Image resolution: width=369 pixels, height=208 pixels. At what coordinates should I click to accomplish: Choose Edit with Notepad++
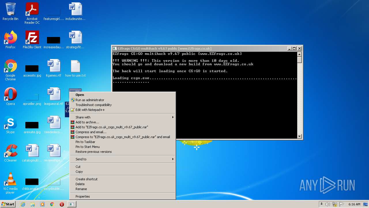123,110
